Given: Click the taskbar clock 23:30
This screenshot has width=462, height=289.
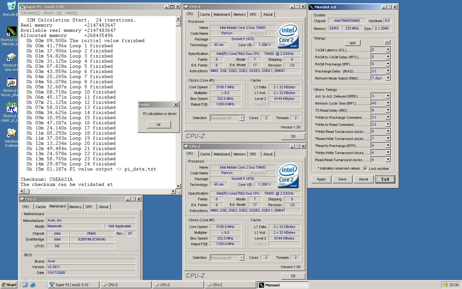Looking at the screenshot, I should click(x=454, y=285).
